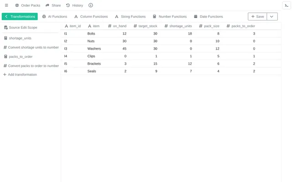Viewport: 292px width, 182px height.
Task: Click the Brackets cell in item column
Action: 94,64
